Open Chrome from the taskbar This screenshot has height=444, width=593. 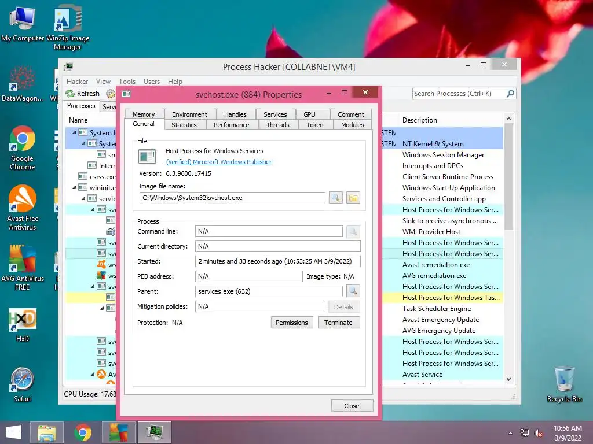coord(82,432)
